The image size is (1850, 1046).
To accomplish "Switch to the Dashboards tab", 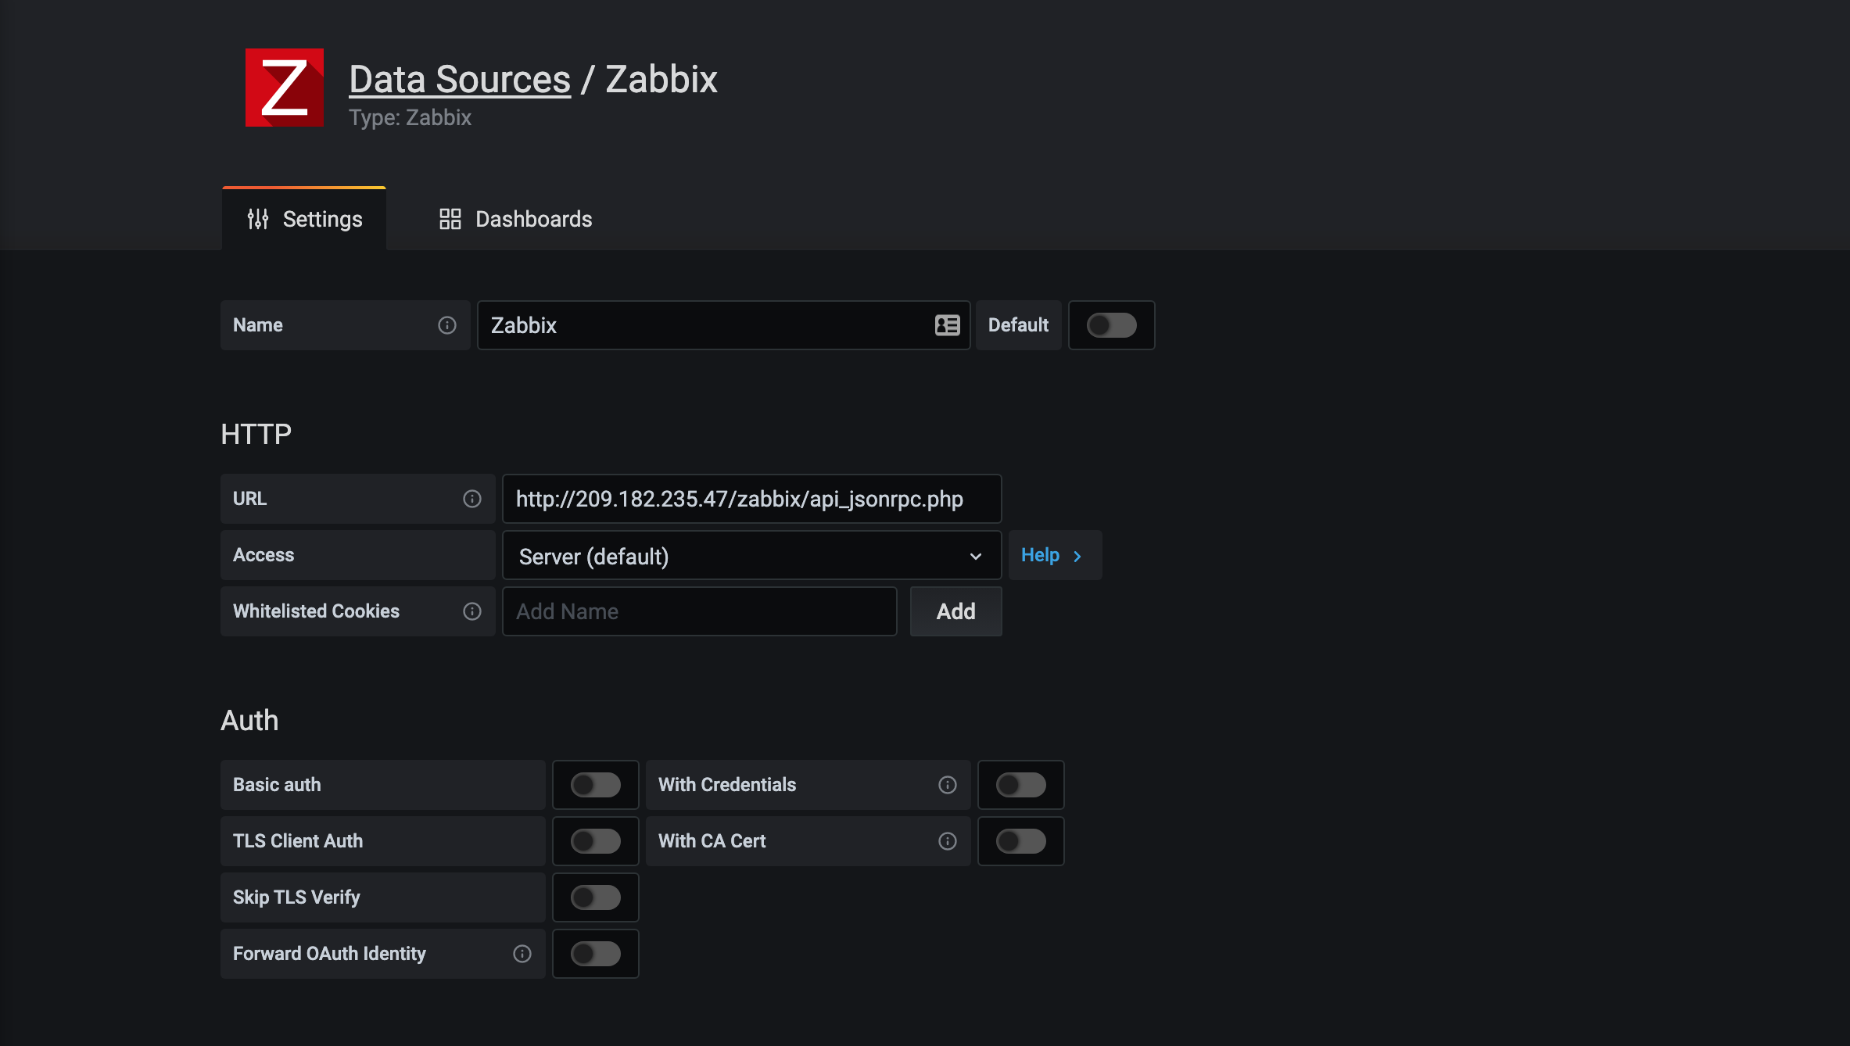I will pos(516,219).
